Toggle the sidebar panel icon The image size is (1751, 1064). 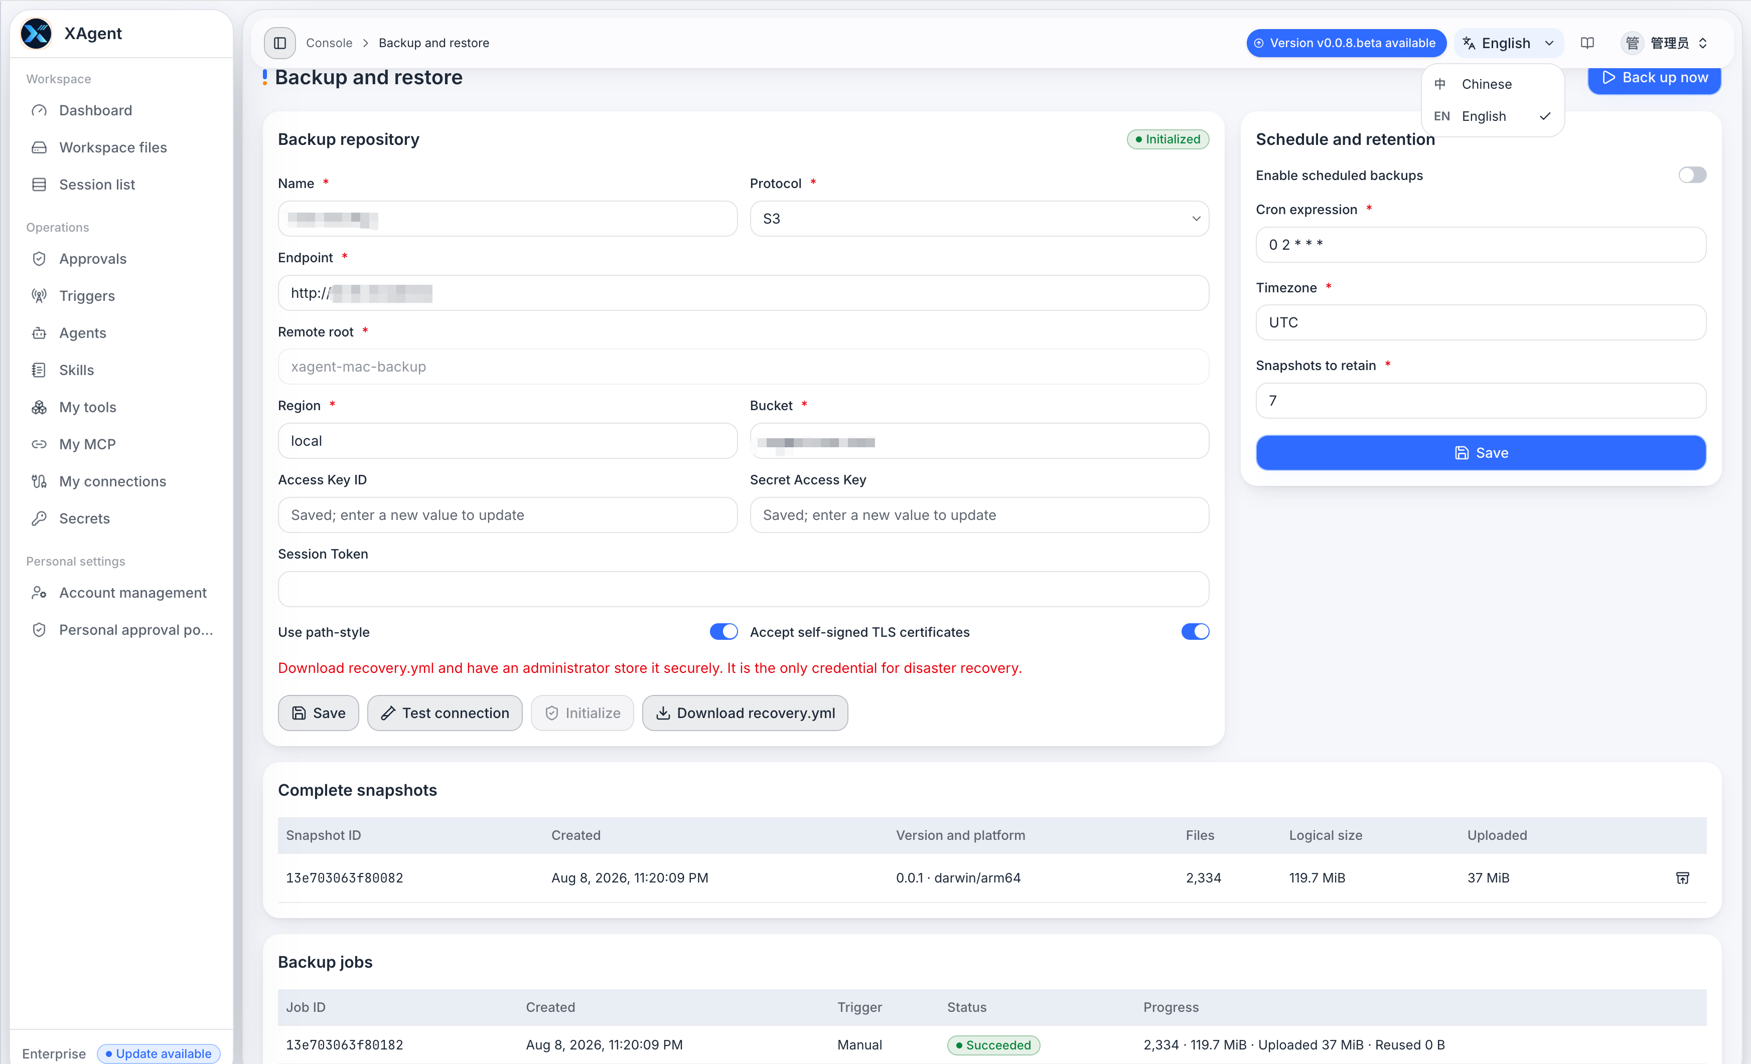280,43
